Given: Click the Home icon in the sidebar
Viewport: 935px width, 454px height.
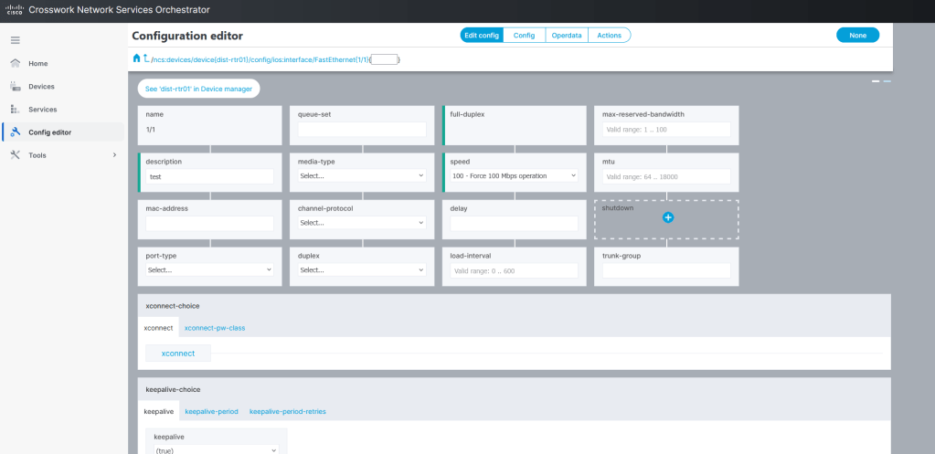Looking at the screenshot, I should pos(15,63).
